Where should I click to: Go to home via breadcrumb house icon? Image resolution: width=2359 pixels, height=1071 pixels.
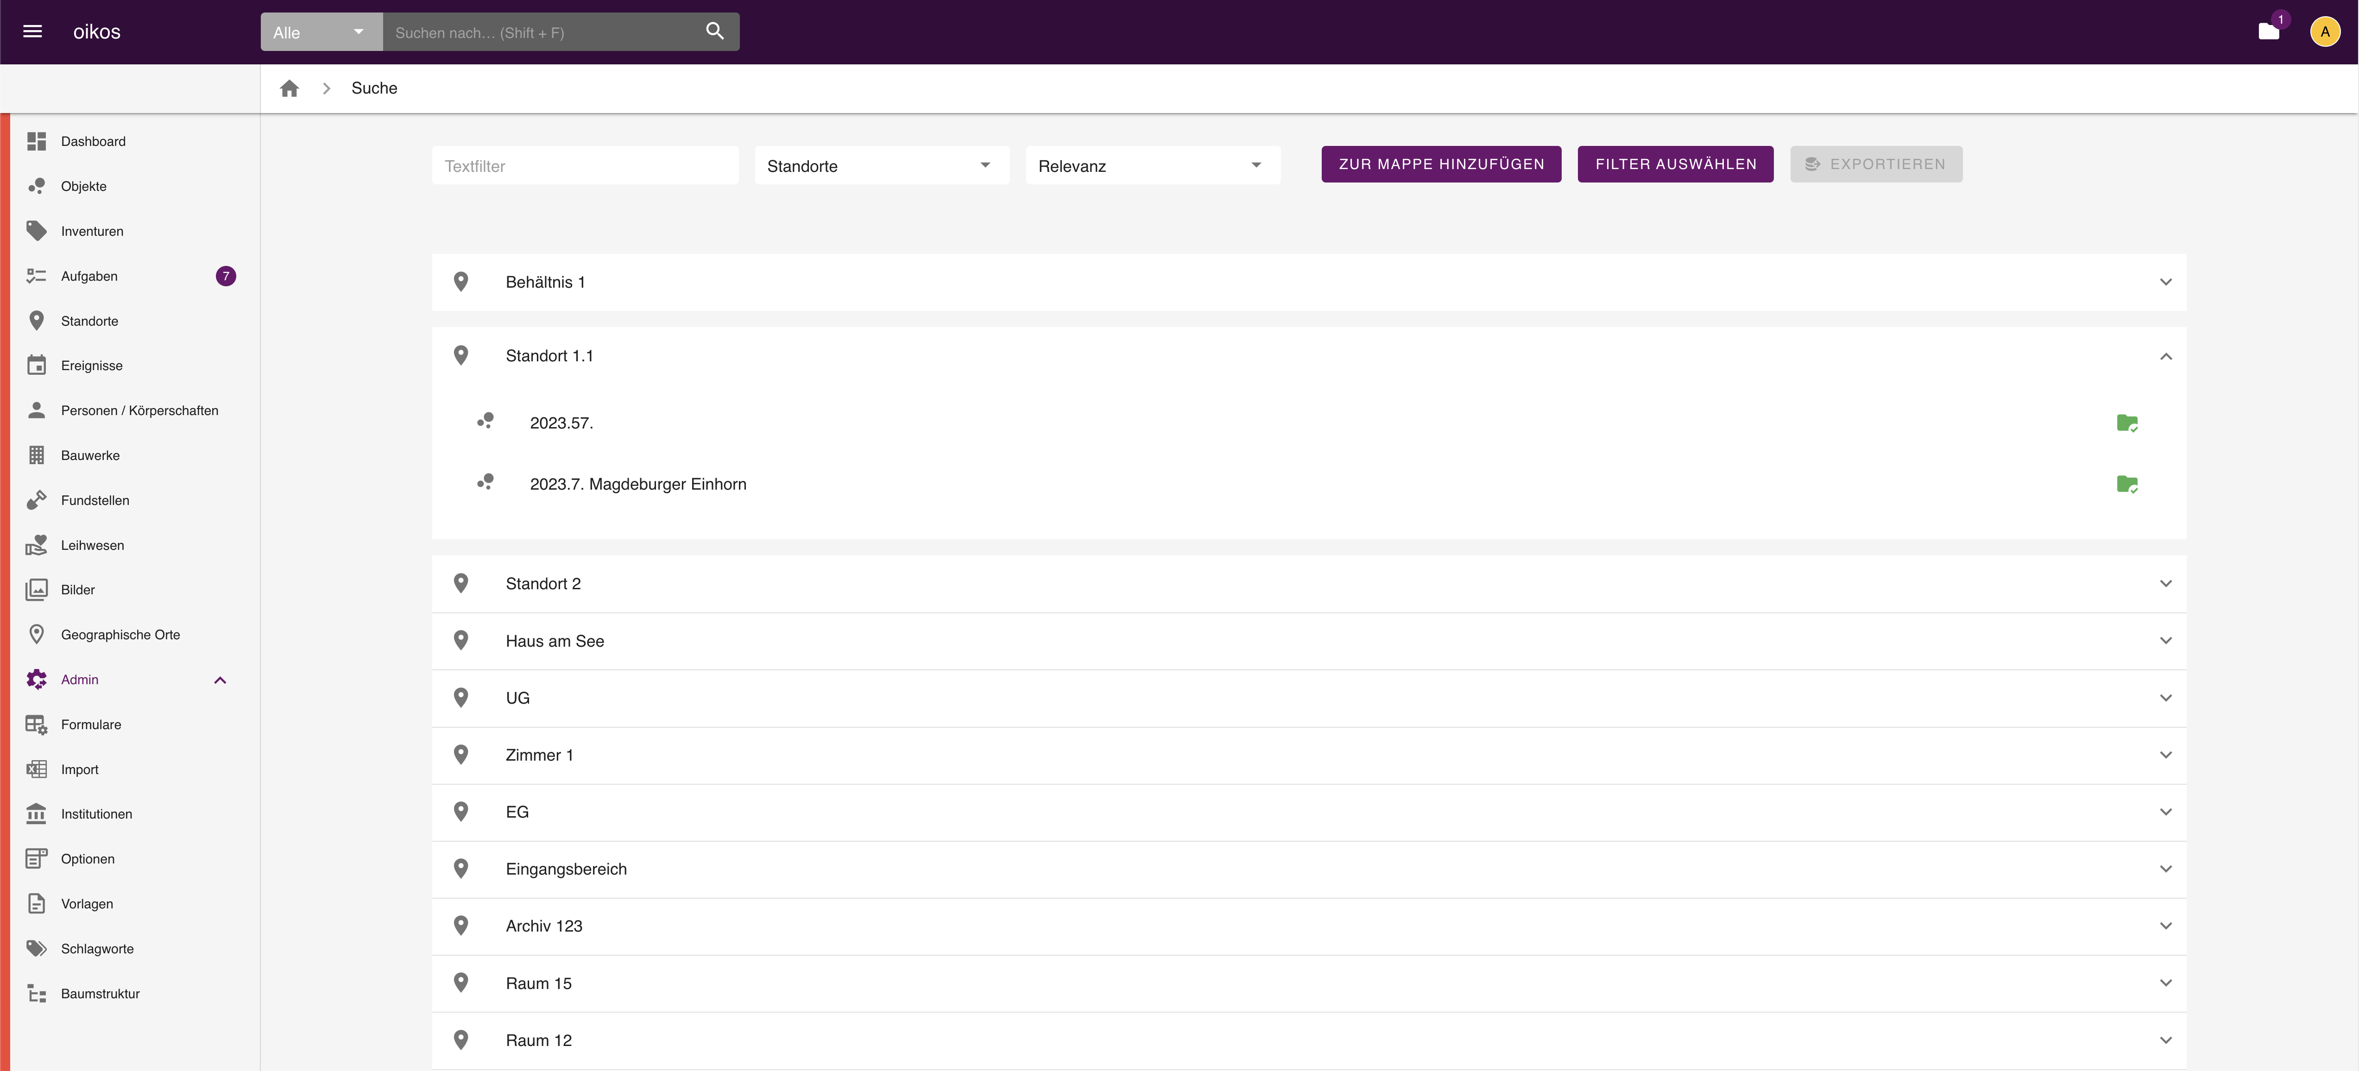(290, 88)
